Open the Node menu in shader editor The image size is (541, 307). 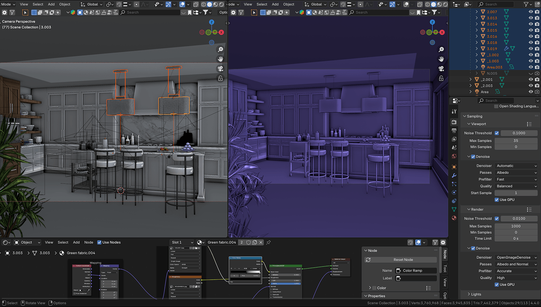click(x=88, y=243)
